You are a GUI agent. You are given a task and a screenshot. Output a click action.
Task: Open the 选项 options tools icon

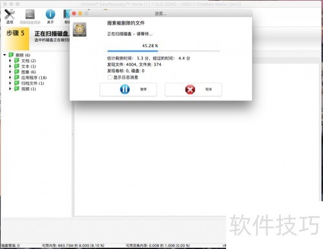[10, 16]
